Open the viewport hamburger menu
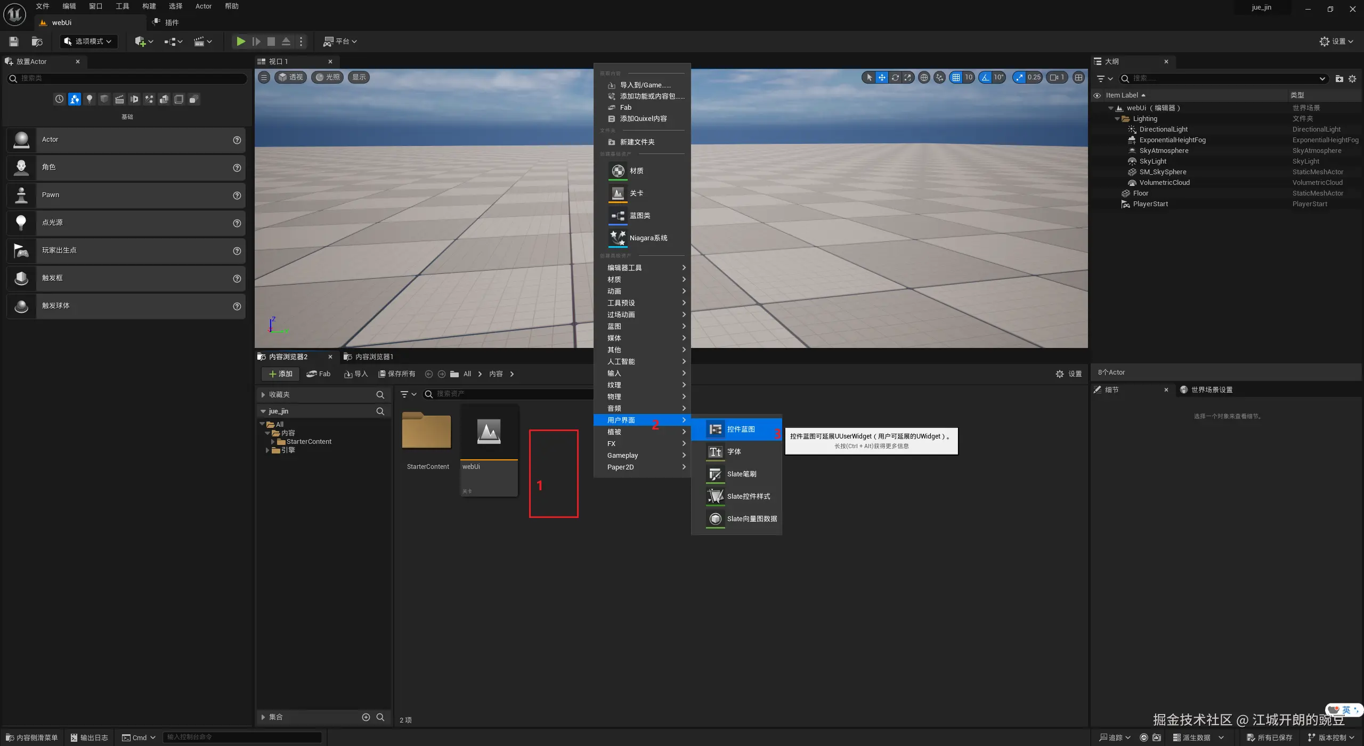The height and width of the screenshot is (746, 1364). [264, 77]
